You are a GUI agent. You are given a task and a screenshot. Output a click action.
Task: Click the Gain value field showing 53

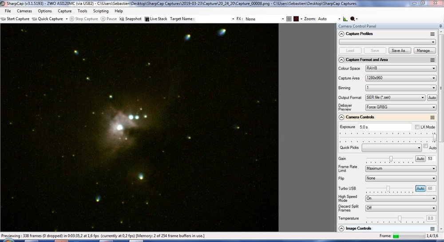(431, 159)
